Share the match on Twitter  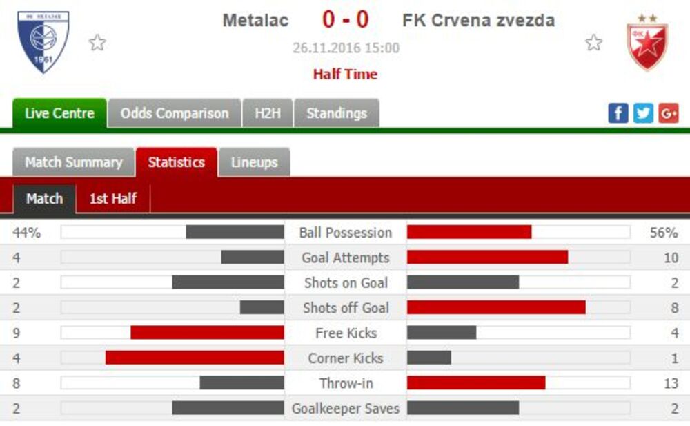point(643,113)
